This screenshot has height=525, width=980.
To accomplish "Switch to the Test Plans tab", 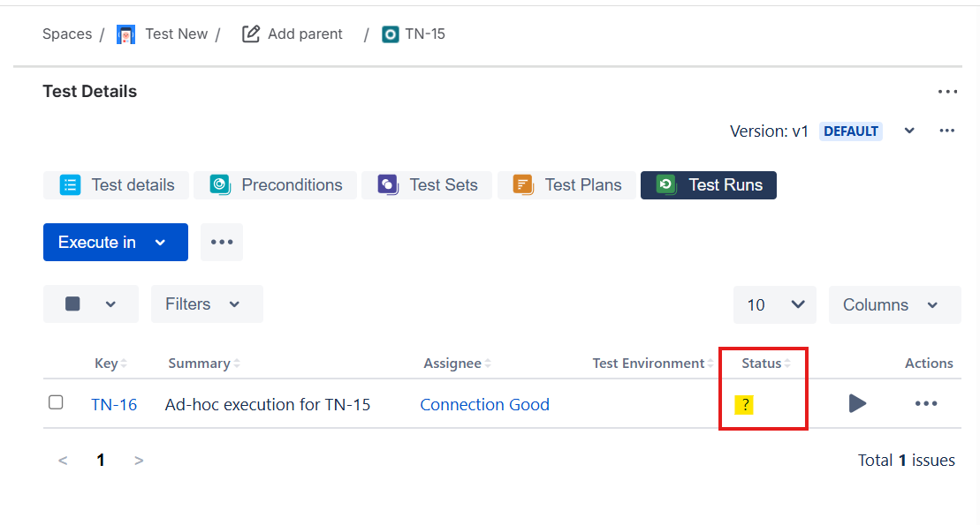I will (x=566, y=185).
